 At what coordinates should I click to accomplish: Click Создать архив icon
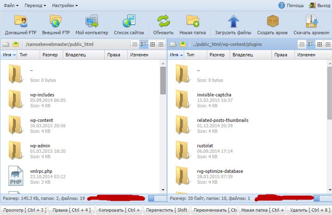click(x=272, y=24)
